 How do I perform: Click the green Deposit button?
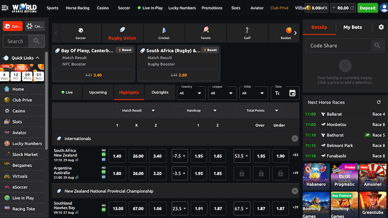pyautogui.click(x=368, y=8)
